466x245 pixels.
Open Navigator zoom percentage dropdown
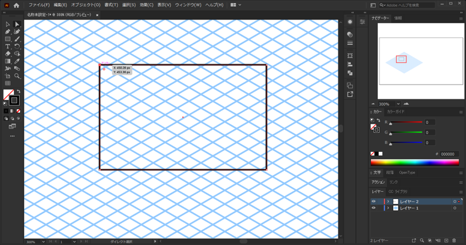398,104
